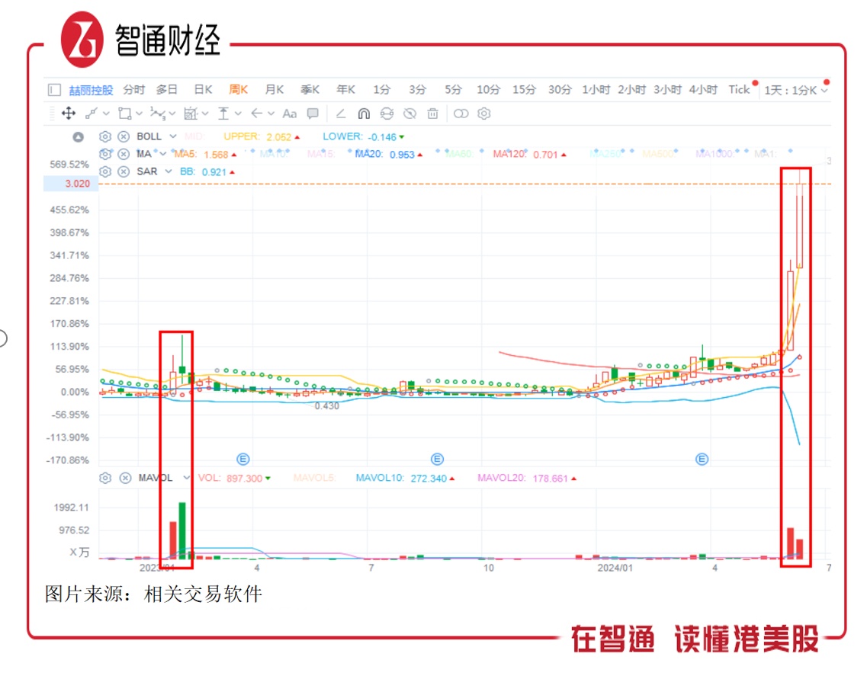
Task: Select the price range marker tool
Action: (223, 114)
